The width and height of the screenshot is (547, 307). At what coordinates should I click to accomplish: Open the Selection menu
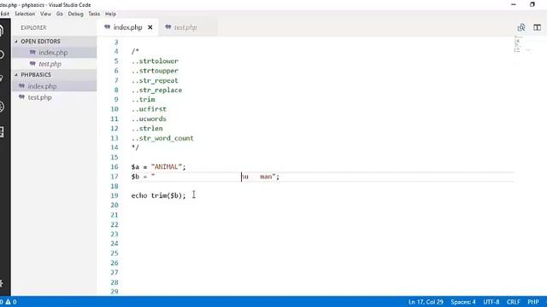[x=25, y=14]
